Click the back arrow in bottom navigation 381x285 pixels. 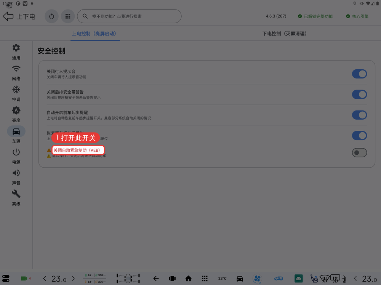coord(156,279)
